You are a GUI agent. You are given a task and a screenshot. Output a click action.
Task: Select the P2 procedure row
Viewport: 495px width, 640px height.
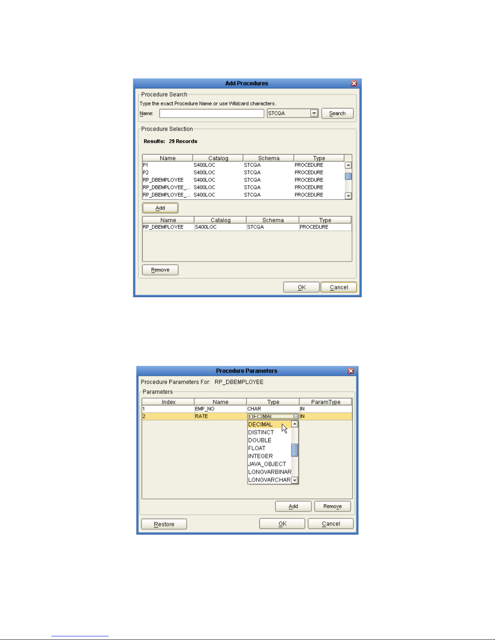tap(243, 172)
